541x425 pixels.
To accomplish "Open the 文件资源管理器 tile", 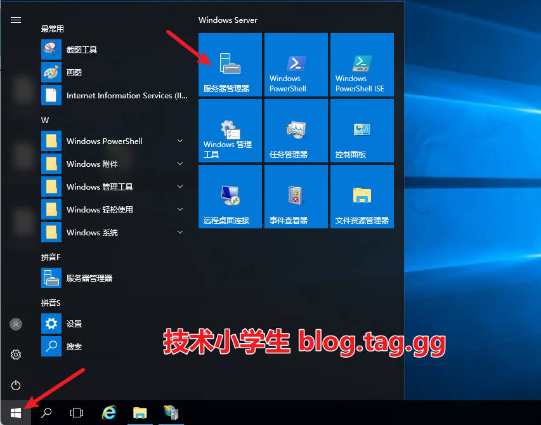I will (362, 197).
